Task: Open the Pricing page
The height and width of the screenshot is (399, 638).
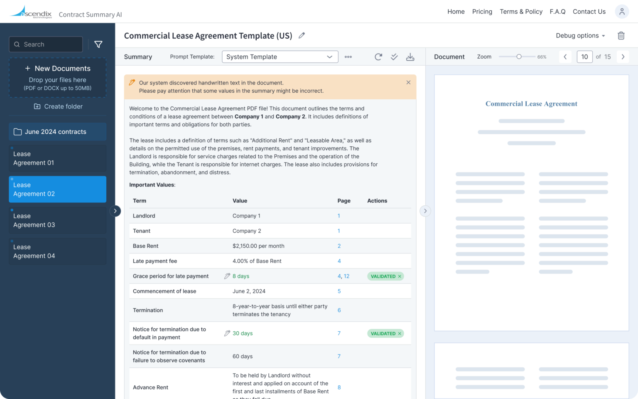Action: tap(482, 12)
